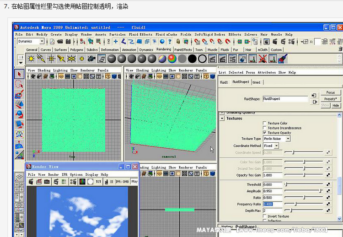Viewport: 343px width, 237px height.
Task: Adjust the Depth Max slider
Action: click(x=304, y=210)
